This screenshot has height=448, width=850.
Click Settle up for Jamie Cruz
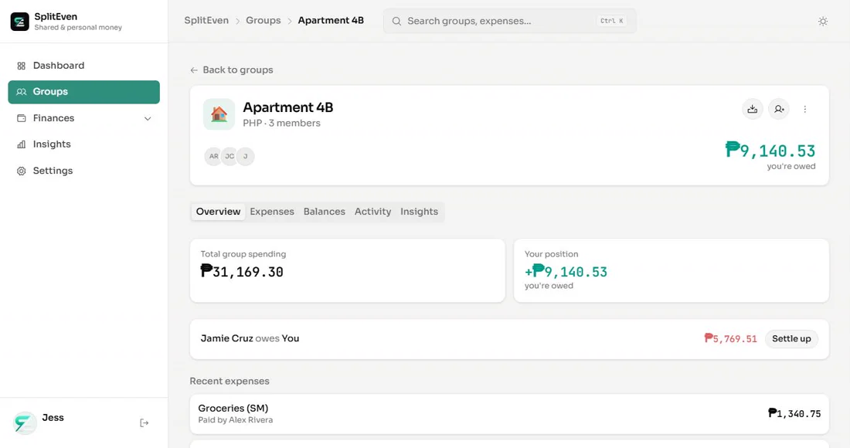[791, 339]
